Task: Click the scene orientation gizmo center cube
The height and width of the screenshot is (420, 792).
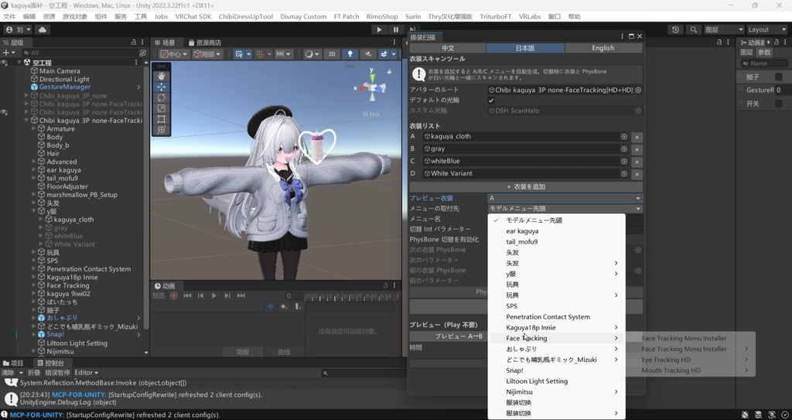Action: tap(372, 88)
